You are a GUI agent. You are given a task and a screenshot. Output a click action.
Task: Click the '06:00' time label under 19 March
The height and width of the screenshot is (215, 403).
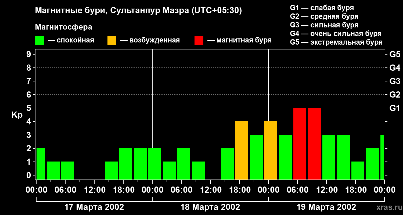coord(298,190)
